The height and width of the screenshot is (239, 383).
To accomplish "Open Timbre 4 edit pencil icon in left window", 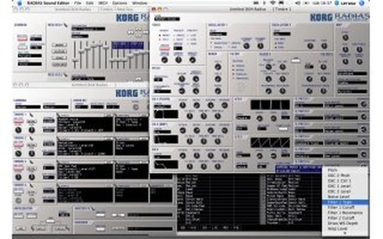I will (32, 185).
